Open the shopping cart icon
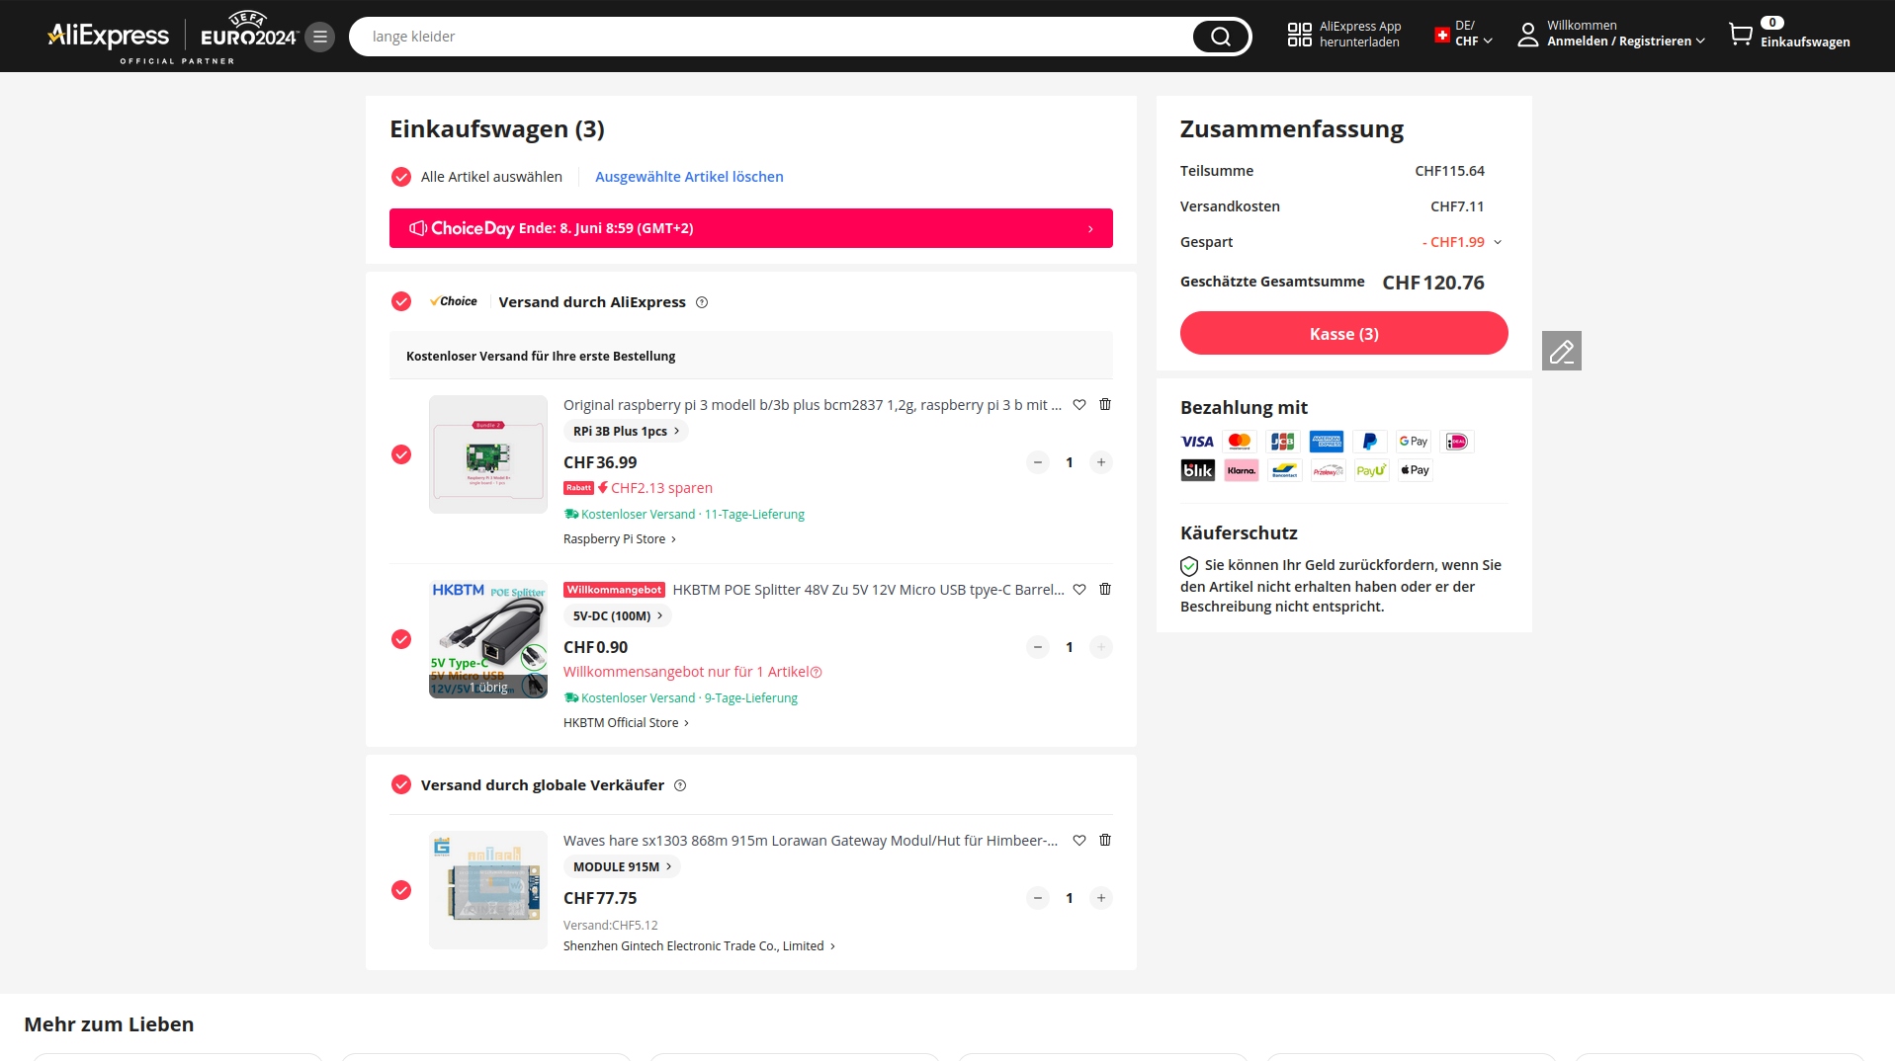 [1740, 35]
